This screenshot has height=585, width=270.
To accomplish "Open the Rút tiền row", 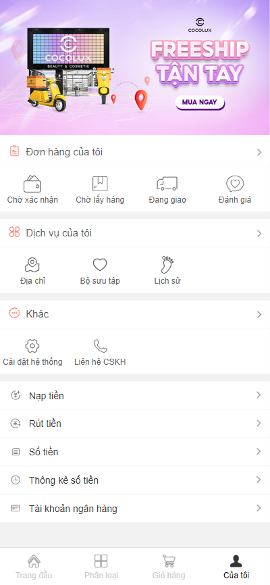I will [135, 424].
